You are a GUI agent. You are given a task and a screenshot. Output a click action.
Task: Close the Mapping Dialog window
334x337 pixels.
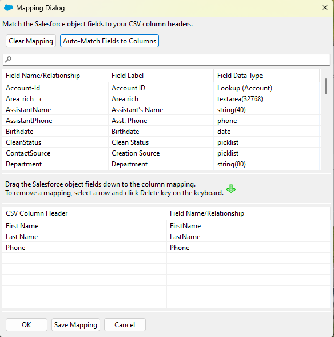tap(325, 8)
